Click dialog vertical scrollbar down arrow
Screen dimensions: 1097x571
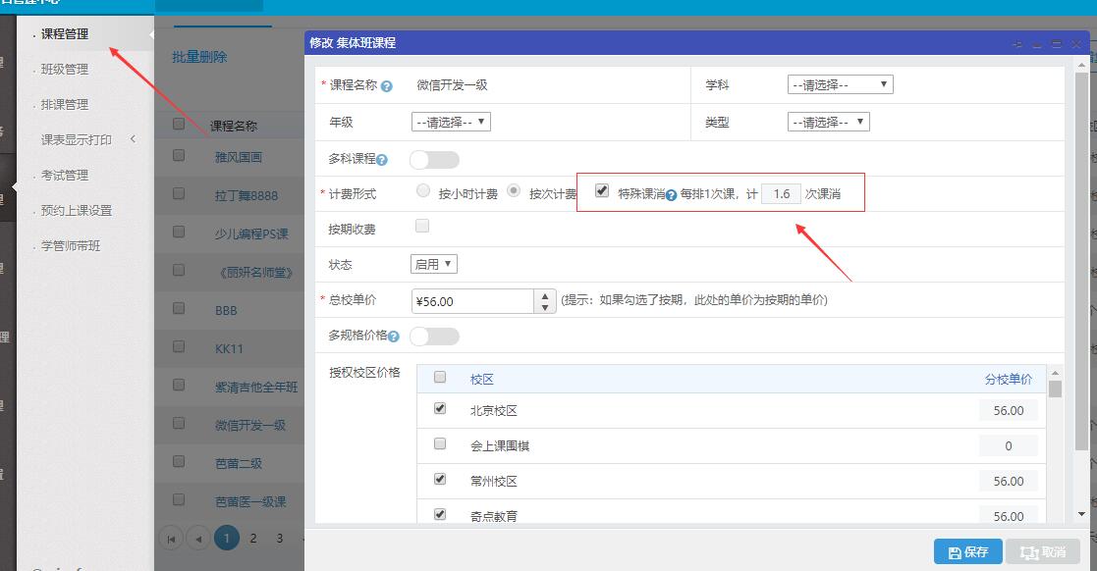coord(1081,514)
